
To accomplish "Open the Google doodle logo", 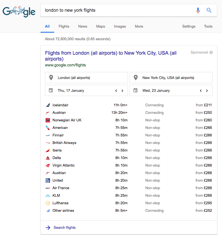I will click(x=19, y=11).
